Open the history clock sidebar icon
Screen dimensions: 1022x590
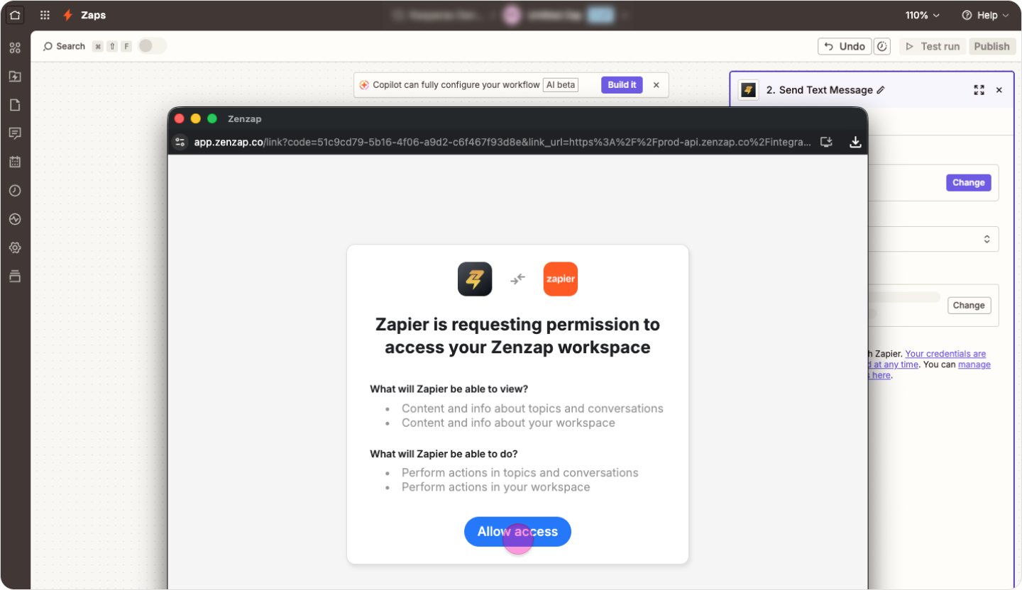15,191
